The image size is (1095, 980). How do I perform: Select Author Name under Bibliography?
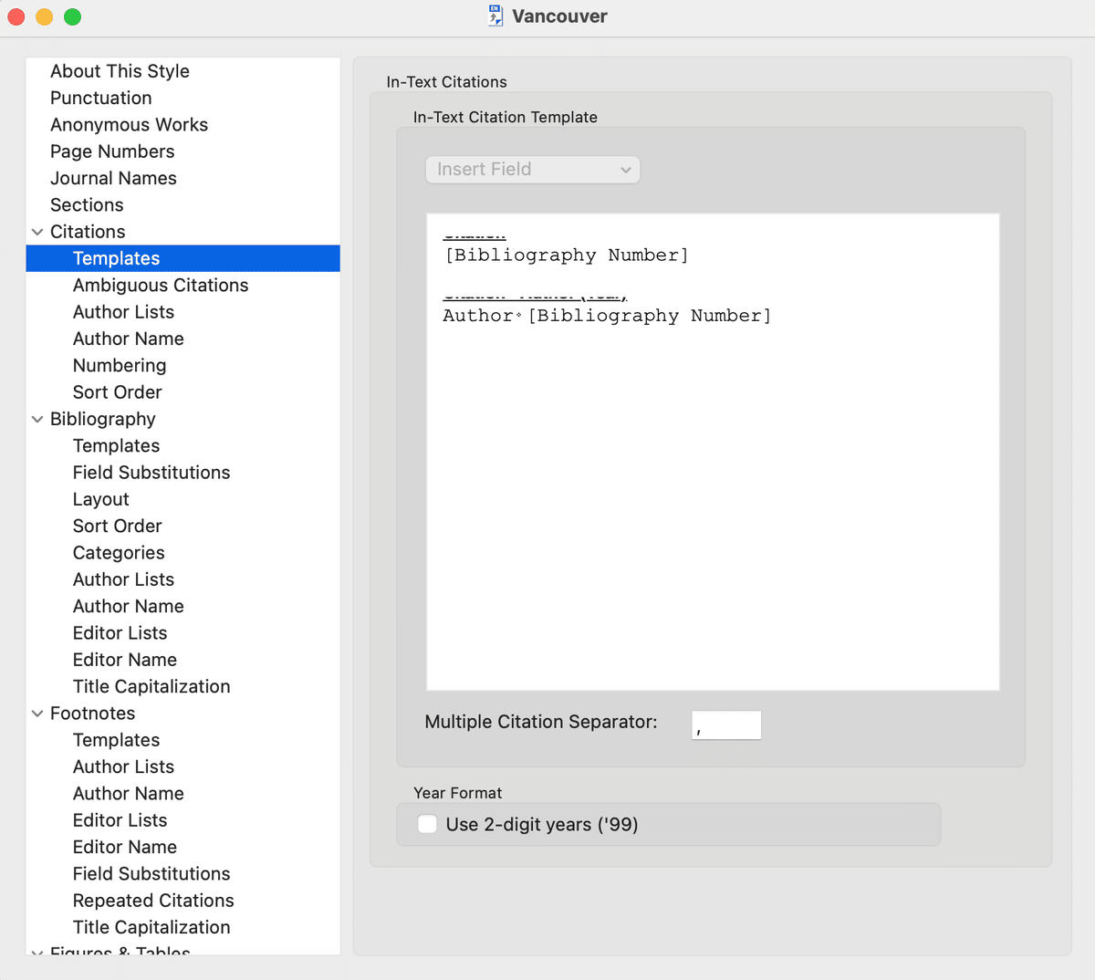click(129, 607)
